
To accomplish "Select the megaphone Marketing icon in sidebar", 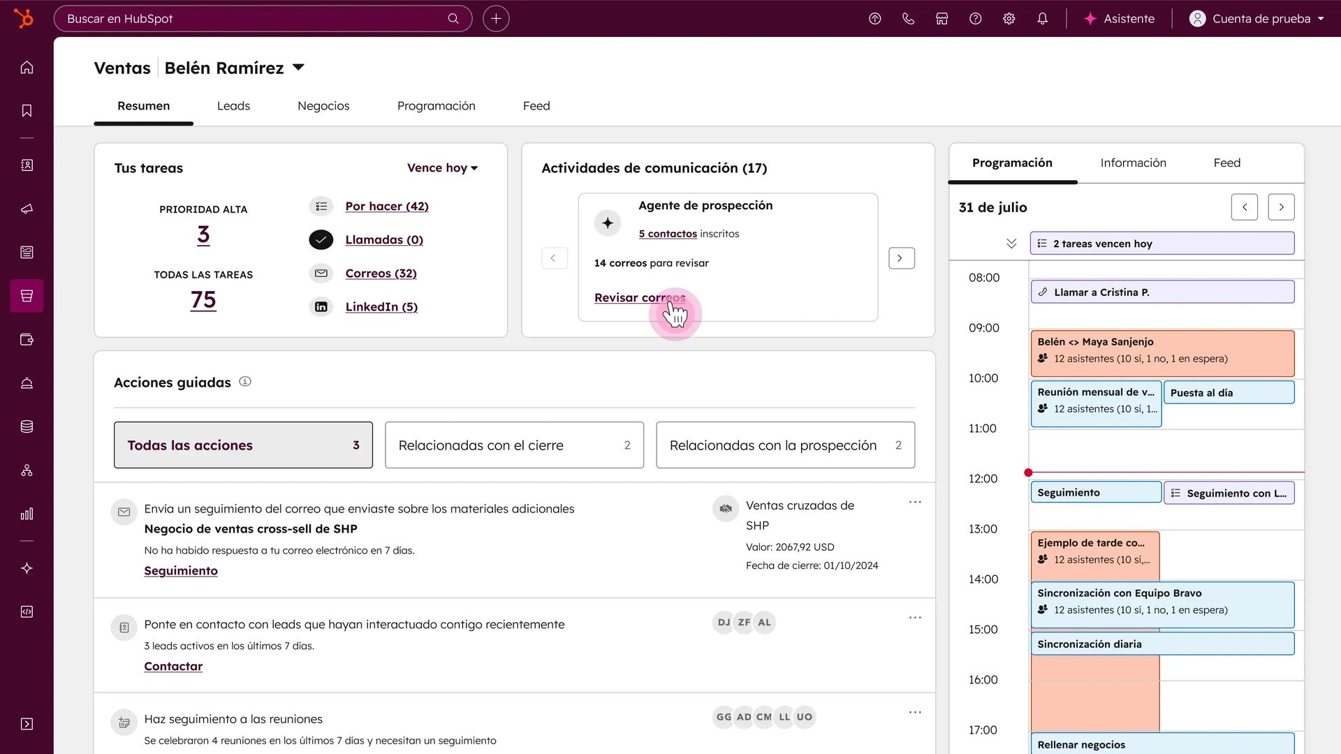I will pos(27,208).
